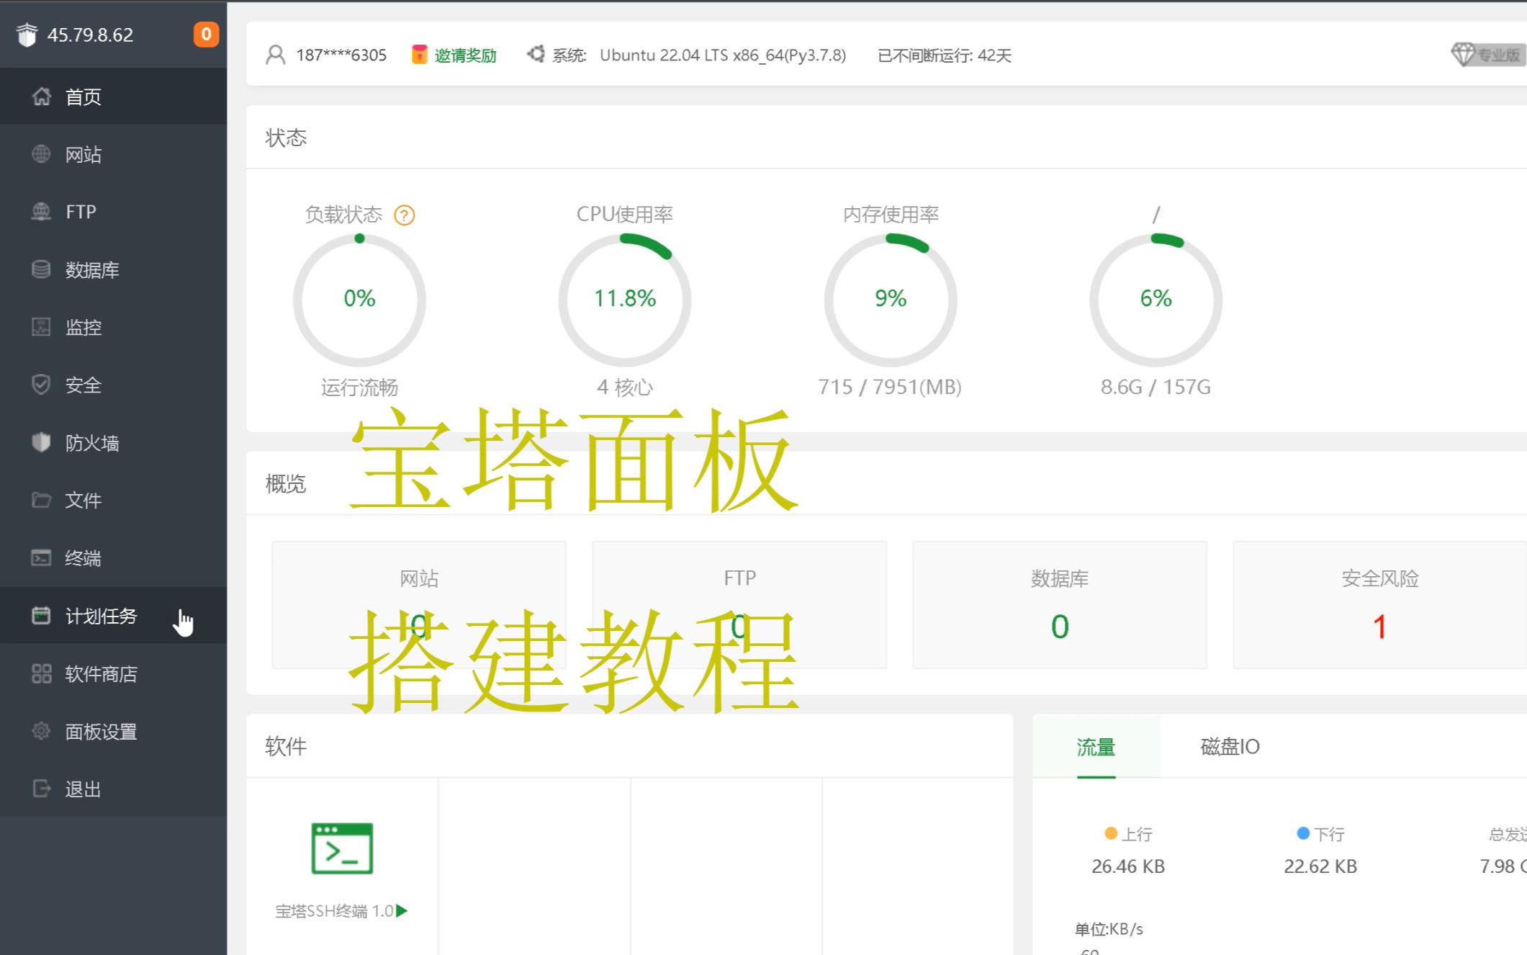Click the 运行流畅 status text

click(359, 387)
